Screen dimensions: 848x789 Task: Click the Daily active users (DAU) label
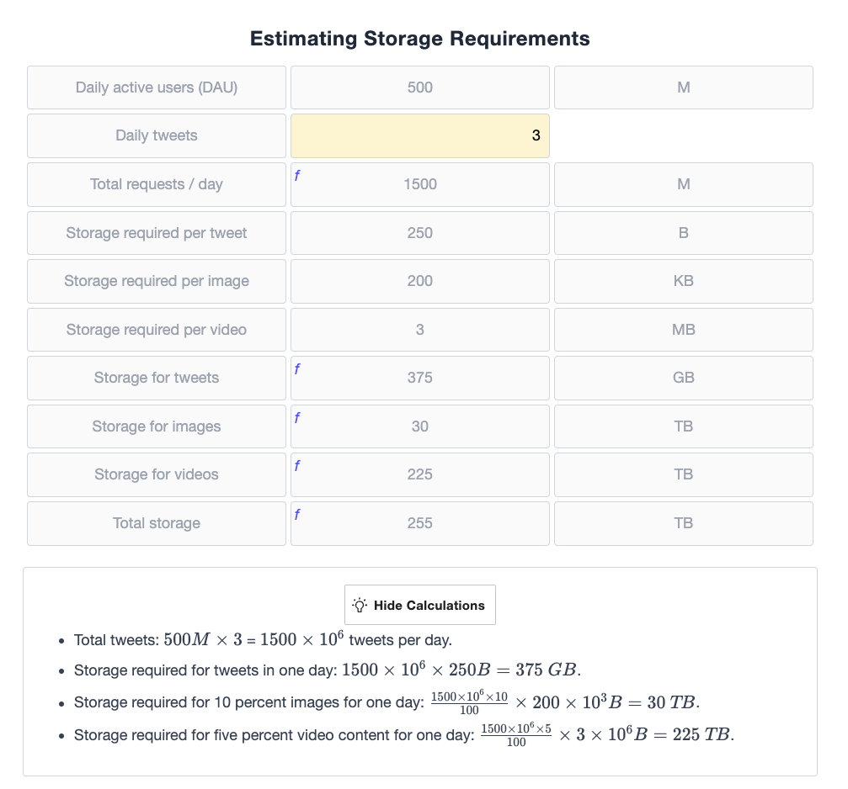pyautogui.click(x=157, y=87)
